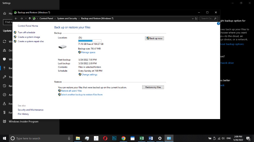This screenshot has width=254, height=142.
Task: Click the Back navigation arrow
Action: pos(16,19)
